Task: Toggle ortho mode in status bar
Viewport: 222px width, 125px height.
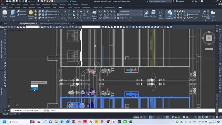Action: (150, 117)
